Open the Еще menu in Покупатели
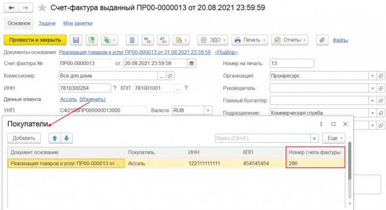 click(x=334, y=138)
